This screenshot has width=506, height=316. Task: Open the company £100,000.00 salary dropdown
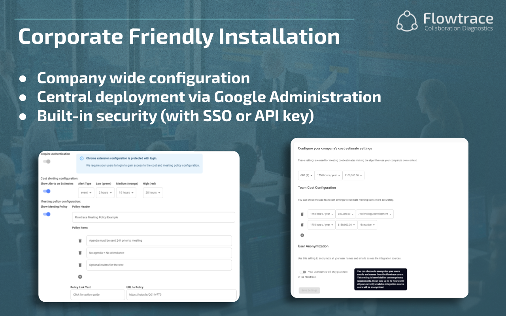[353, 175]
